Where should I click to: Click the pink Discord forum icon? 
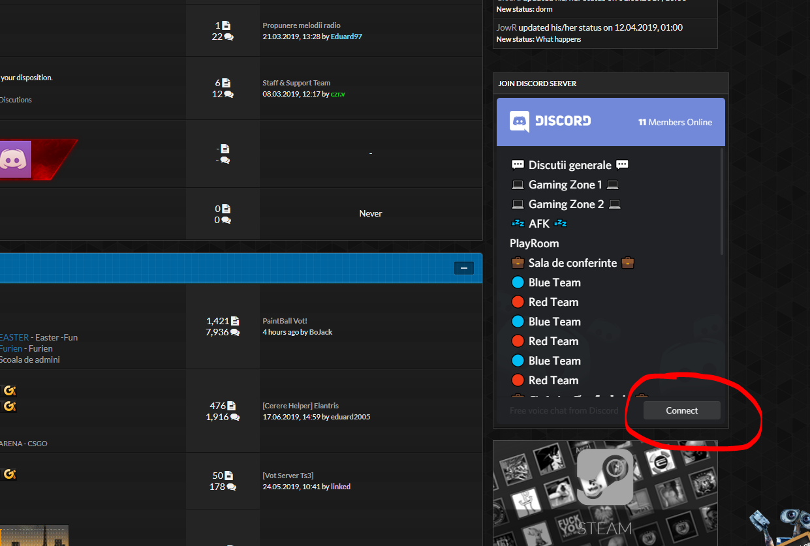pyautogui.click(x=14, y=159)
